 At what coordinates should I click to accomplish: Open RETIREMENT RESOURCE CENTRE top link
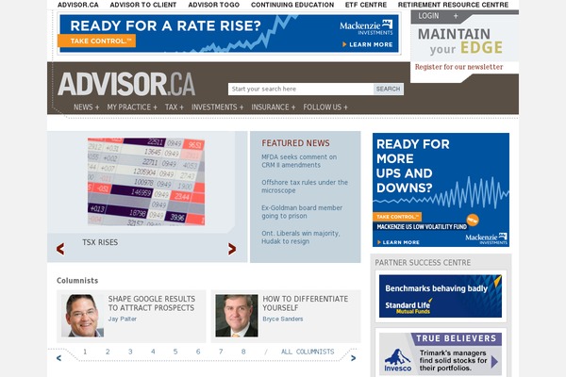point(453,5)
